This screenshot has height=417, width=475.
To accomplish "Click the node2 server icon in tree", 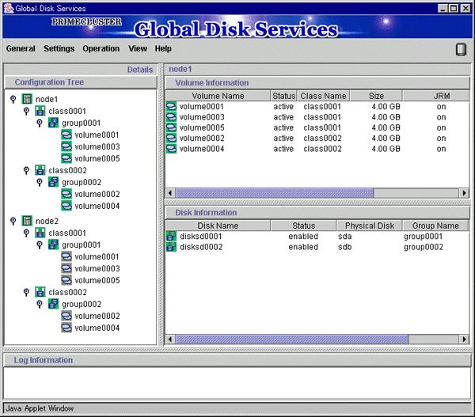I will click(27, 221).
